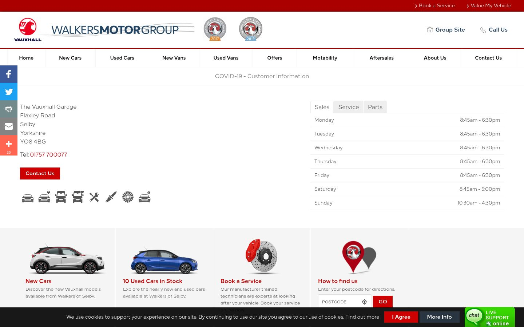Click Book a Service top link
This screenshot has height=327, width=524.
[x=435, y=5]
